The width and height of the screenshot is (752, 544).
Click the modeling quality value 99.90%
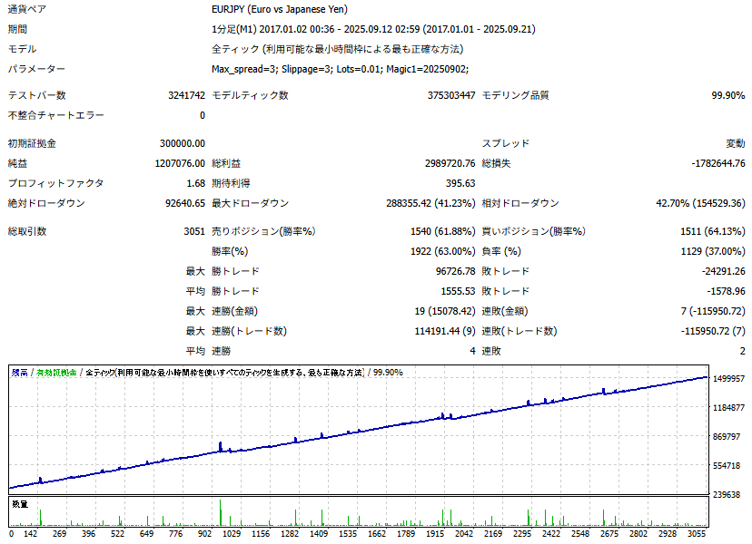click(728, 95)
